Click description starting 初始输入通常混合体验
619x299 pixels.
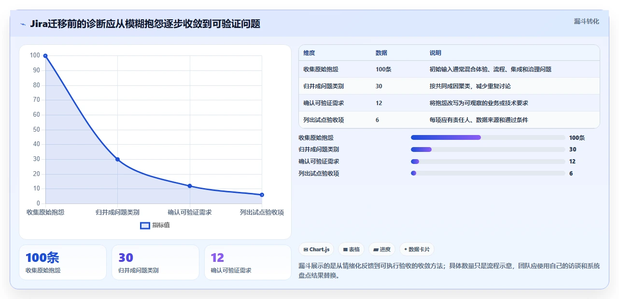click(491, 69)
